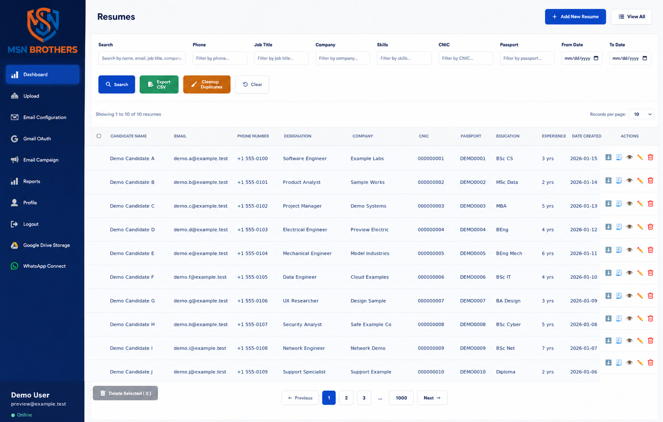This screenshot has width=663, height=422.
Task: Click the blue Search button
Action: pos(117,84)
